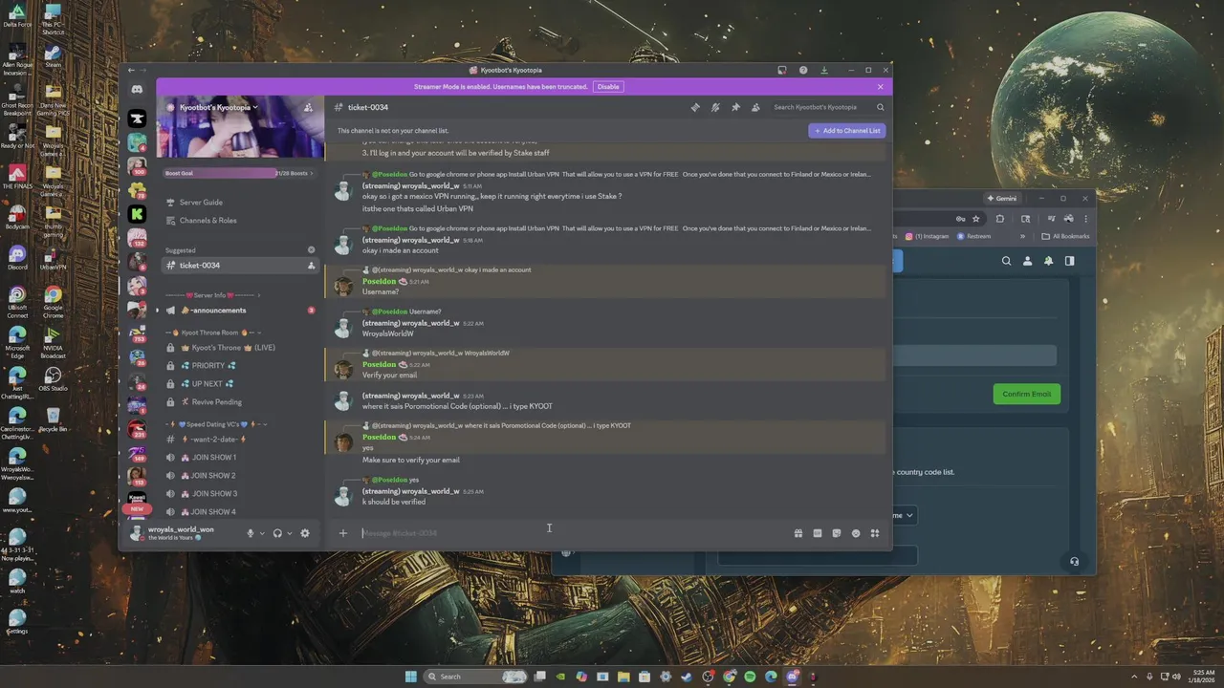1224x688 pixels.
Task: Click the green download update icon
Action: [824, 70]
